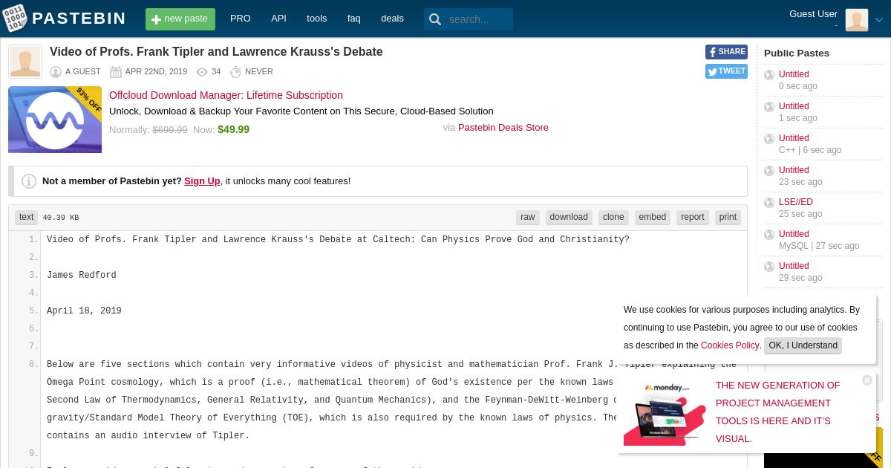Tweet this paste on Twitter
891x468 pixels.
click(726, 71)
